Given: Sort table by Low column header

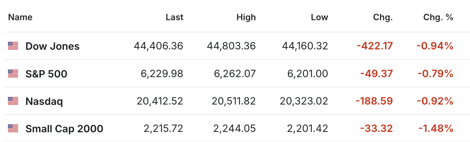Looking at the screenshot, I should pyautogui.click(x=319, y=17).
